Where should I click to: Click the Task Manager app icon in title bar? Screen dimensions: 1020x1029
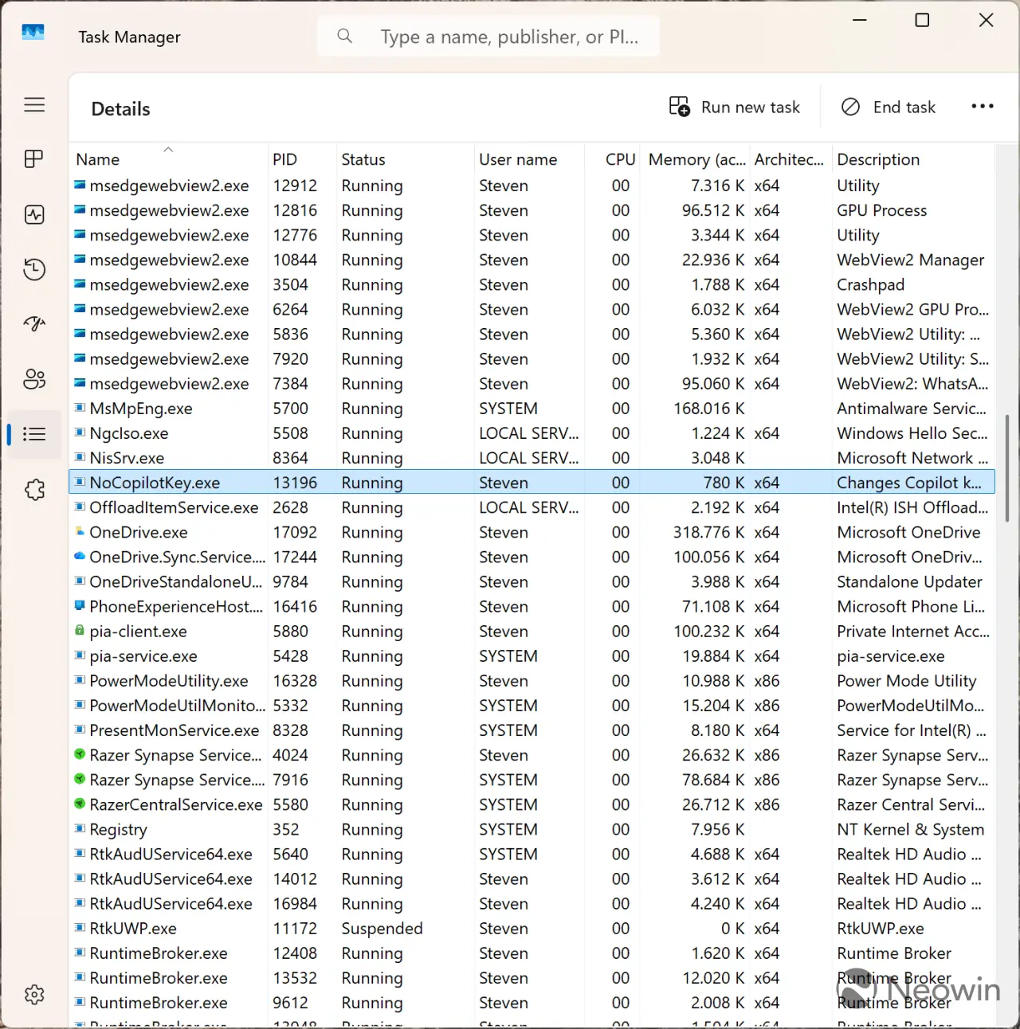coord(33,33)
